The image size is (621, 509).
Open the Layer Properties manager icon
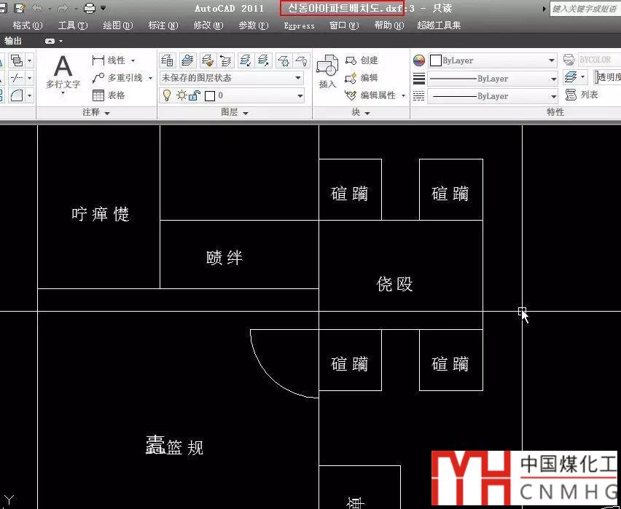click(x=168, y=60)
